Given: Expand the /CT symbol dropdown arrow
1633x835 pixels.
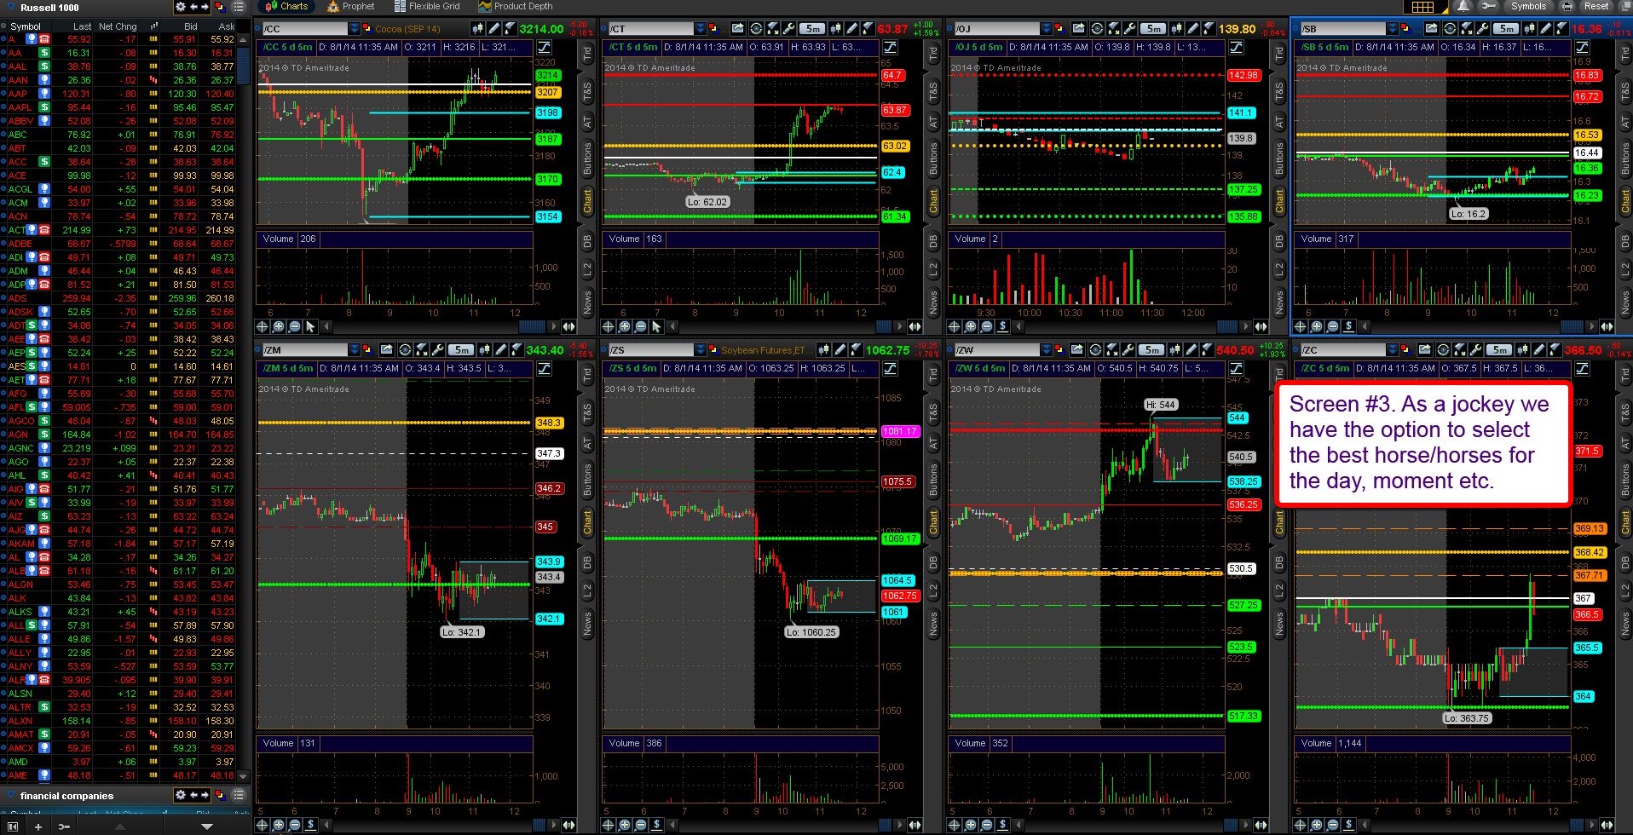Looking at the screenshot, I should 700,29.
